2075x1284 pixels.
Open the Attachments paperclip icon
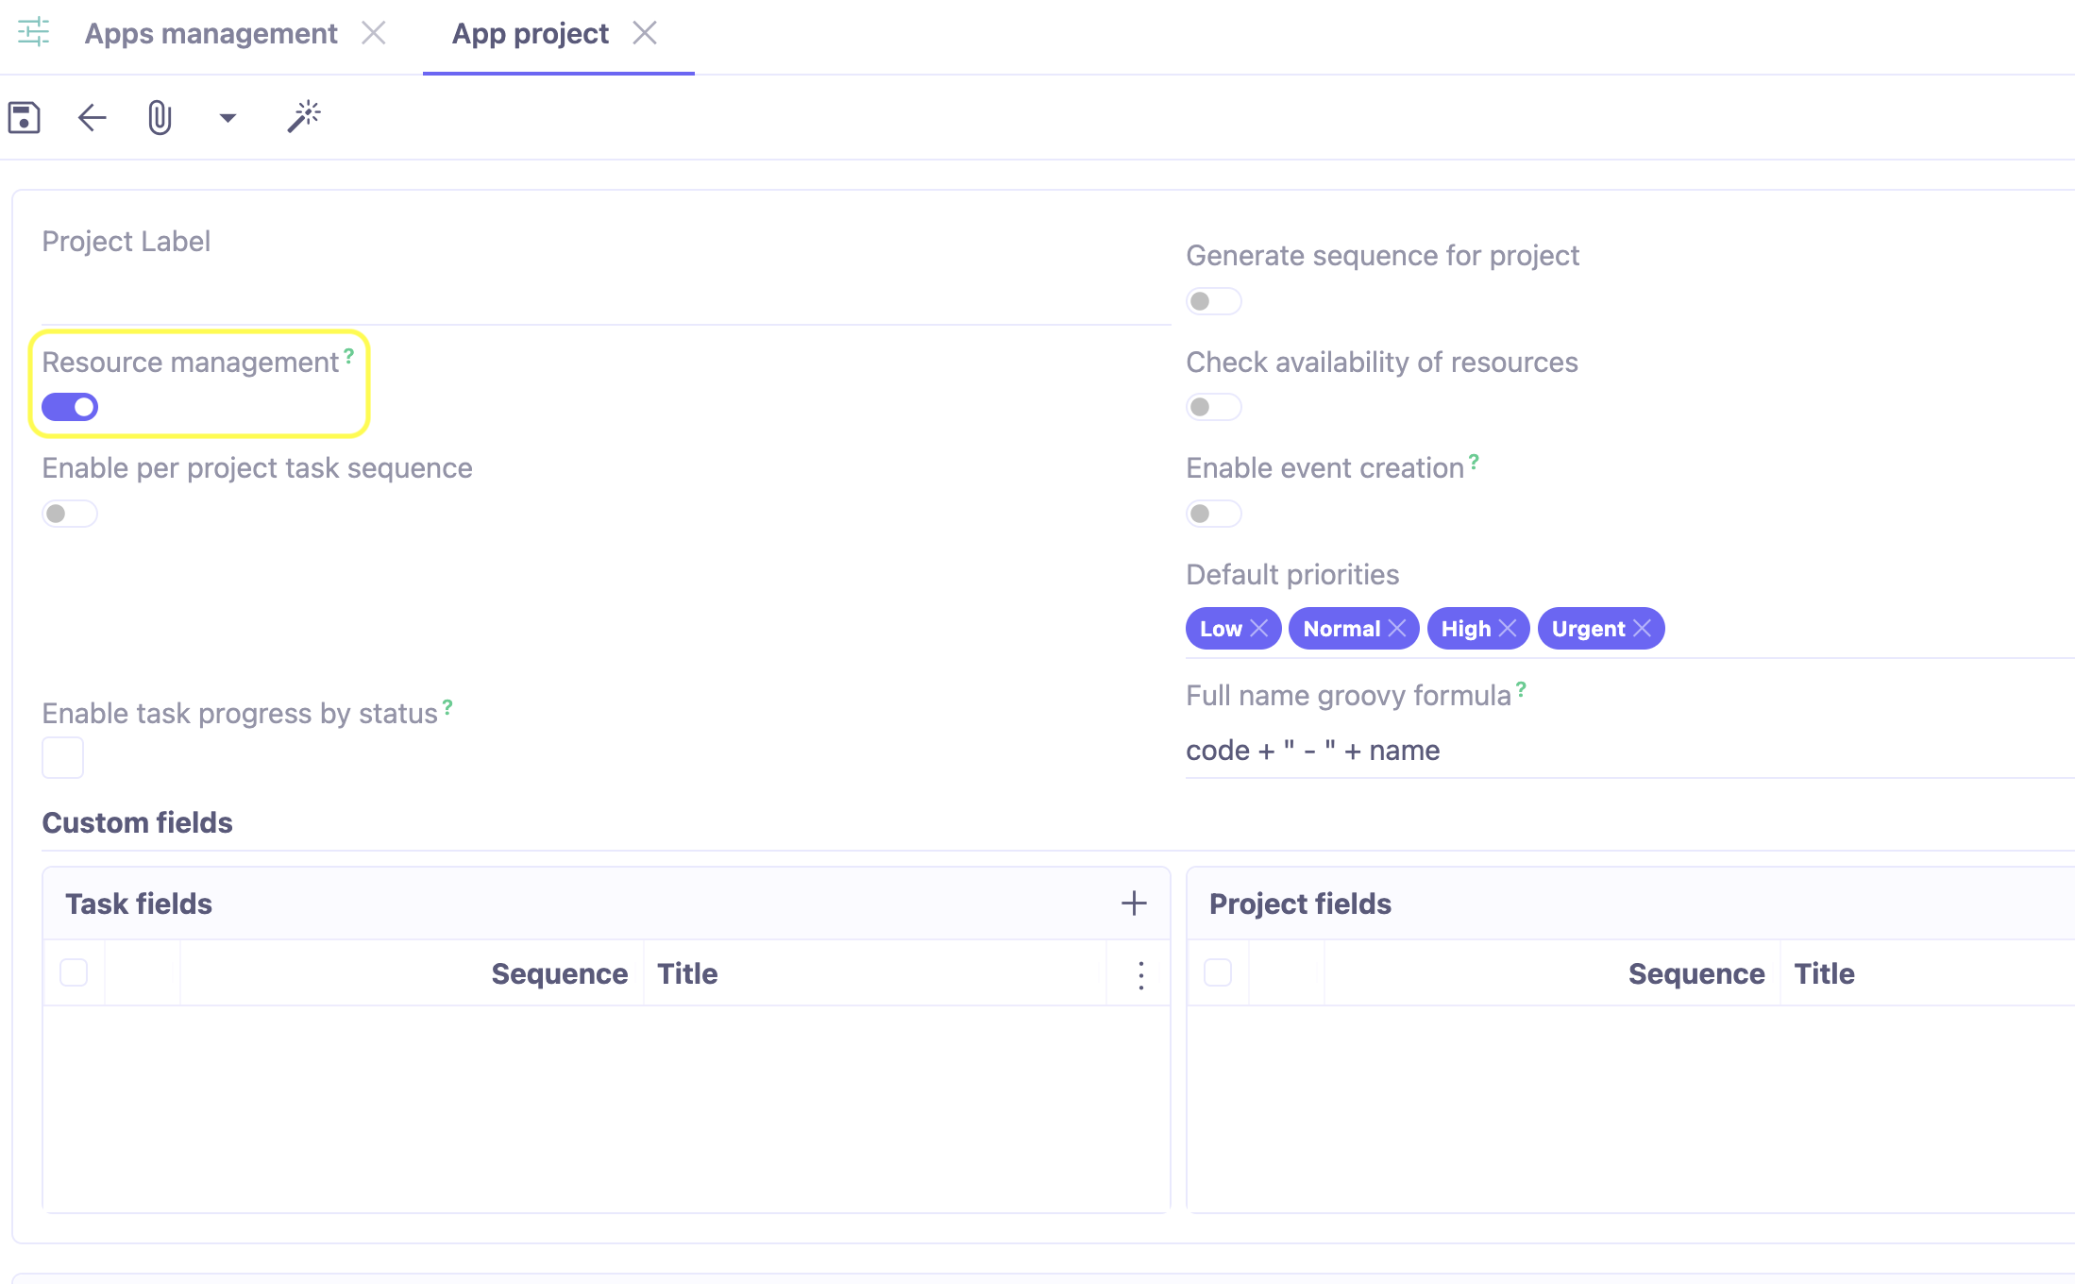click(x=159, y=117)
